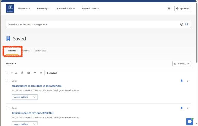Click the University of Melbourne logo
The image size is (198, 126).
pos(10,8)
